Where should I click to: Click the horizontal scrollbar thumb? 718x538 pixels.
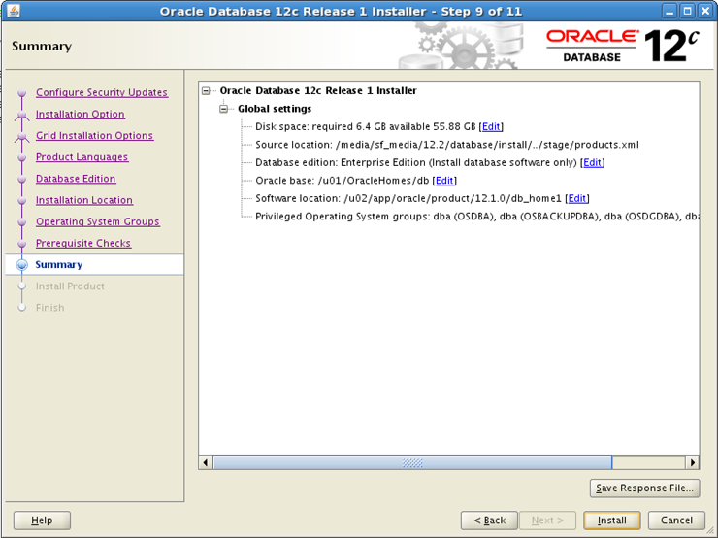(x=412, y=463)
